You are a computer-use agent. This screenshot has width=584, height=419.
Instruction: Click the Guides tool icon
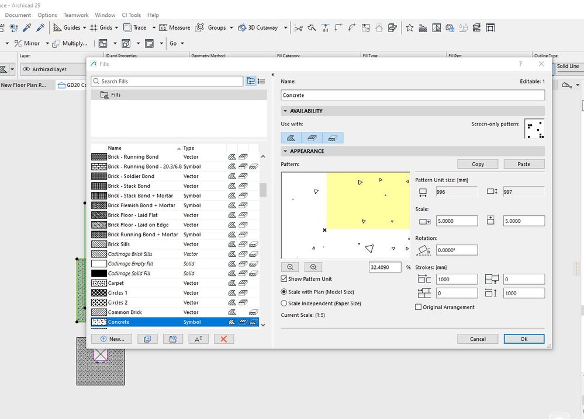57,27
